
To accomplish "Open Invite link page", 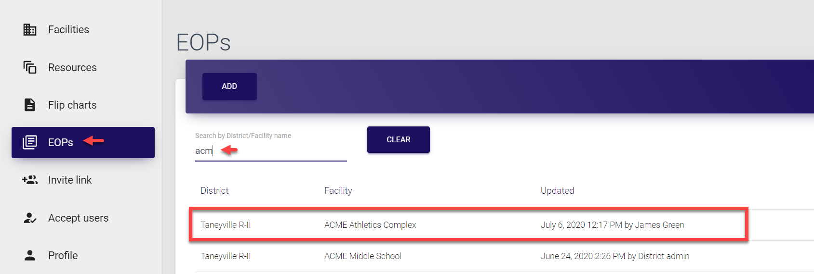I will tap(70, 180).
